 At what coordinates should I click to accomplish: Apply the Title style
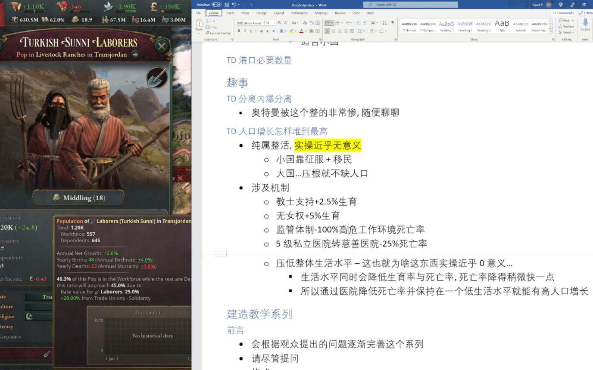[x=502, y=26]
